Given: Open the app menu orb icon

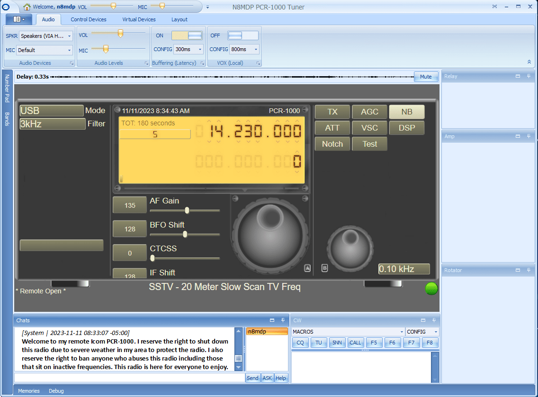Looking at the screenshot, I should (6, 7).
